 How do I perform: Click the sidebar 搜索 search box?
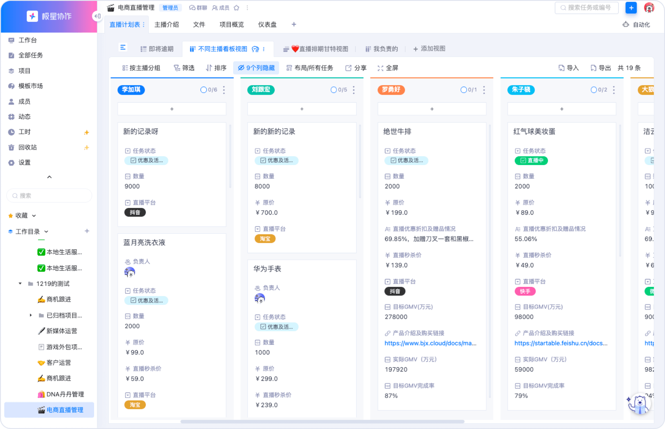pyautogui.click(x=49, y=196)
